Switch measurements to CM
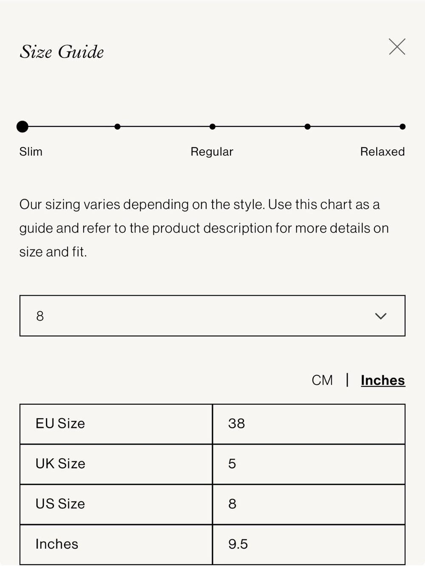 click(322, 380)
